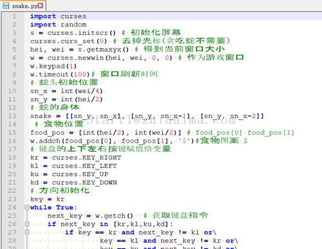
Task: Click 'food_pos = [int(hei/2)' on line 15
Action: pyautogui.click(x=77, y=132)
